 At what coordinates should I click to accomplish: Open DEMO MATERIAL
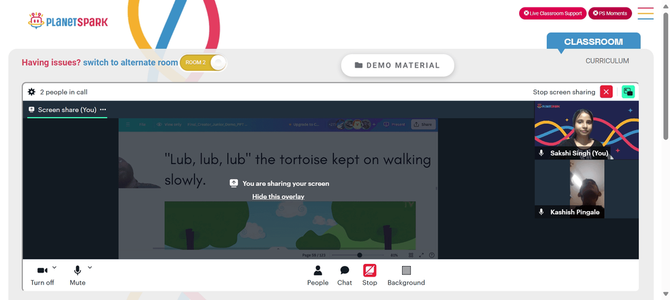(397, 65)
